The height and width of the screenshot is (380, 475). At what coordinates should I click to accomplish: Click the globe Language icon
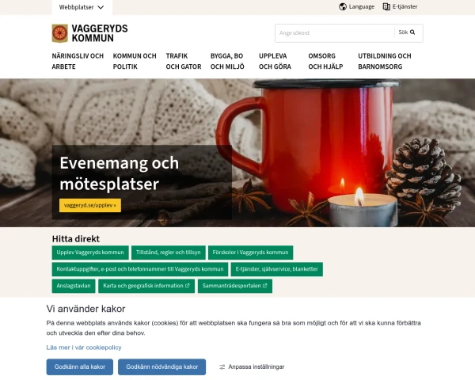click(343, 6)
